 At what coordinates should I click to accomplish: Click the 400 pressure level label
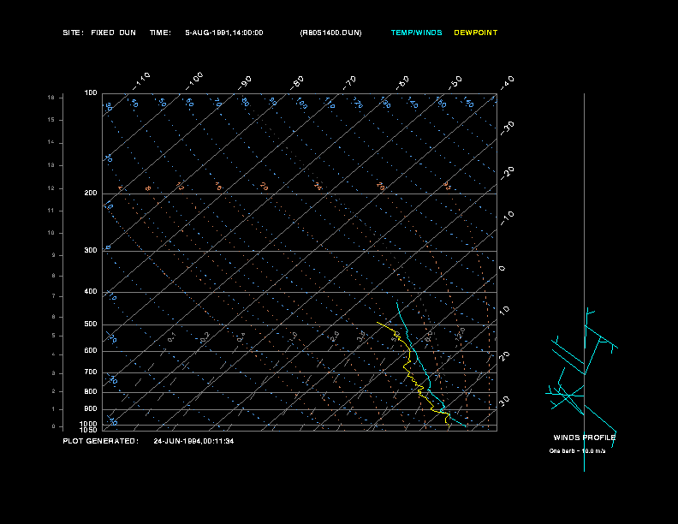tap(91, 291)
